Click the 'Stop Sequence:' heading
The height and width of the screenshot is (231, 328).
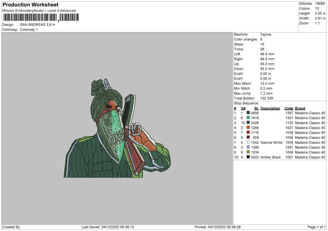[247, 104]
